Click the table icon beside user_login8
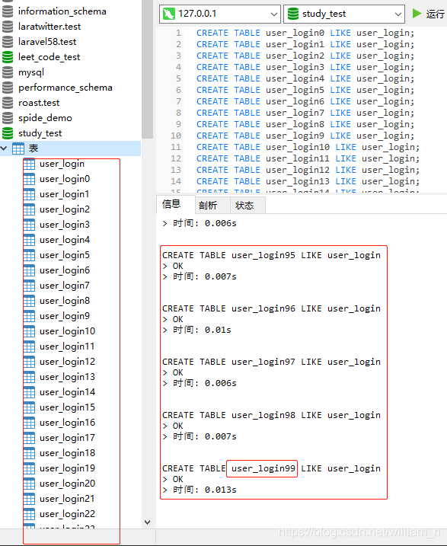 point(29,301)
